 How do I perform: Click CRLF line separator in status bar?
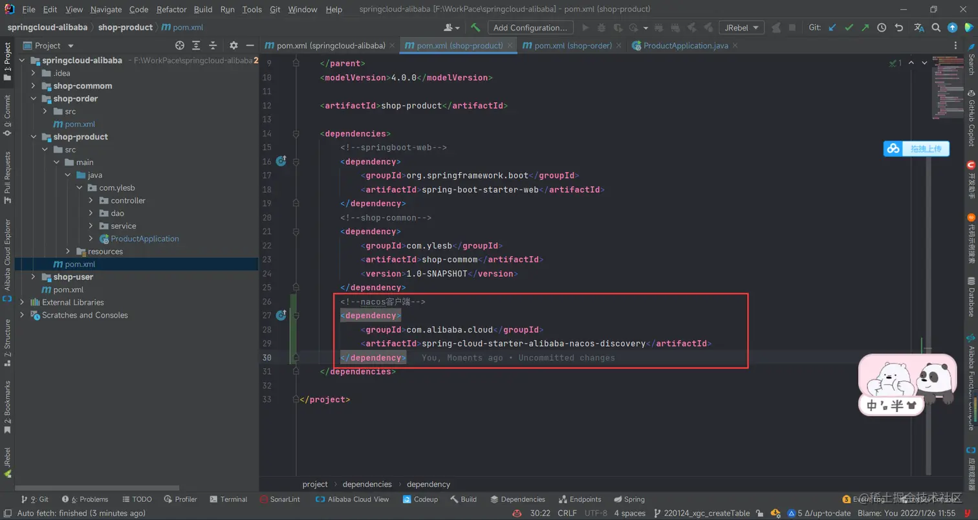(x=567, y=514)
